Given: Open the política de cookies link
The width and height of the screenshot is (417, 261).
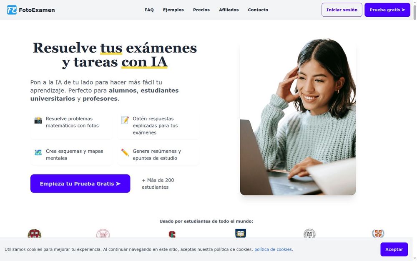Looking at the screenshot, I should click(x=274, y=249).
